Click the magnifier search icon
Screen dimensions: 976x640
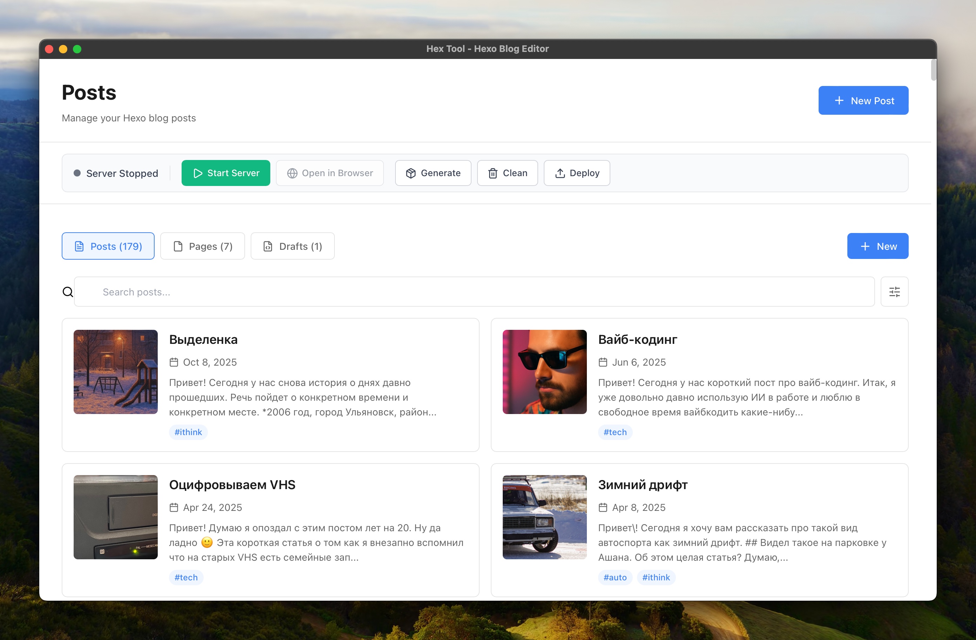point(68,292)
